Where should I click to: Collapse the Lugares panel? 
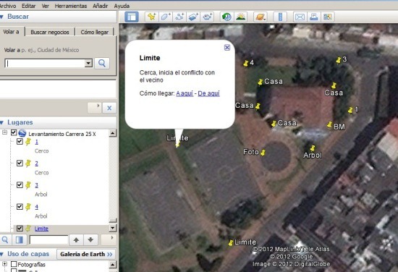tap(2, 122)
